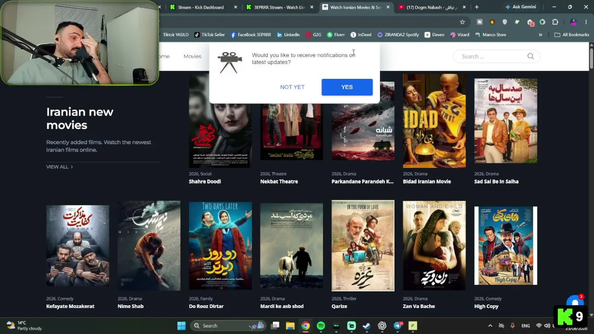Open the Bidad Iranian Movie poster

pos(434,121)
